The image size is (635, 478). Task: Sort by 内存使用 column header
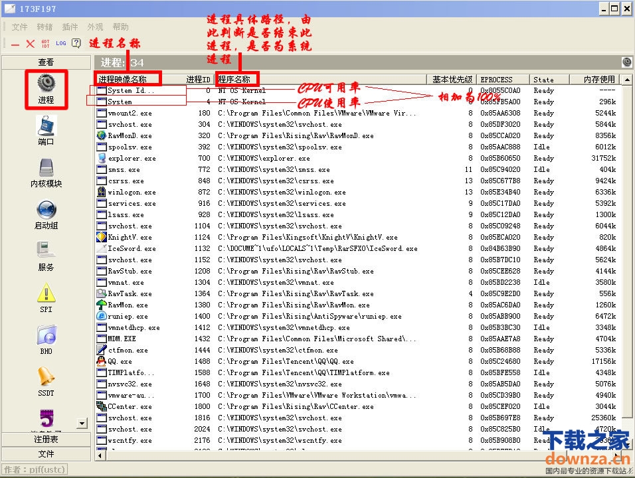(x=598, y=79)
